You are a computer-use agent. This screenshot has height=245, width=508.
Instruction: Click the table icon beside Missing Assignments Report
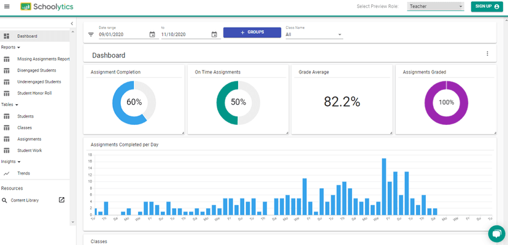click(x=7, y=59)
